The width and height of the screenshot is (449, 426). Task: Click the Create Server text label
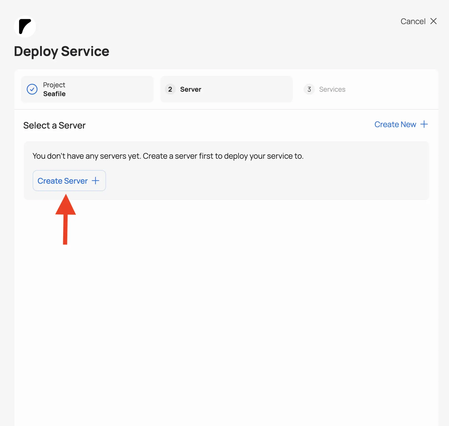coord(63,181)
